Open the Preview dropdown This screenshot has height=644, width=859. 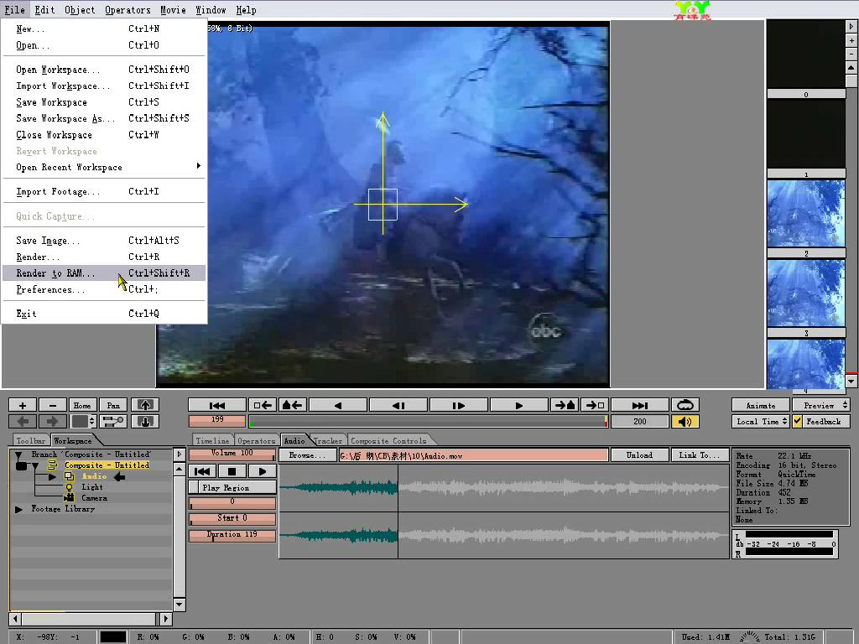pyautogui.click(x=820, y=405)
